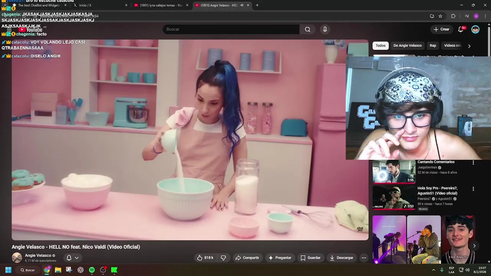Click the taskbar Buscar search box
491x276 pixels.
pyautogui.click(x=28, y=270)
